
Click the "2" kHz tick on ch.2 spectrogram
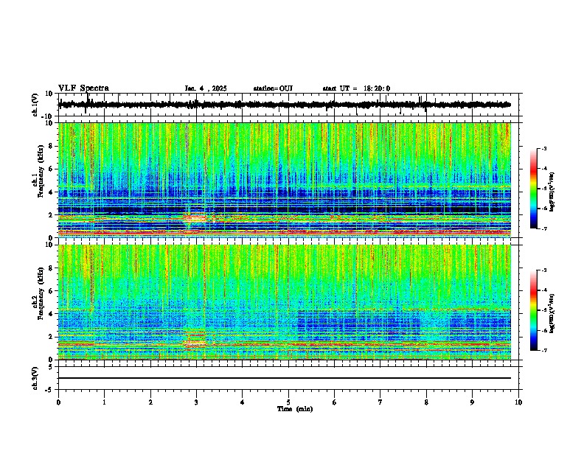[x=51, y=337]
